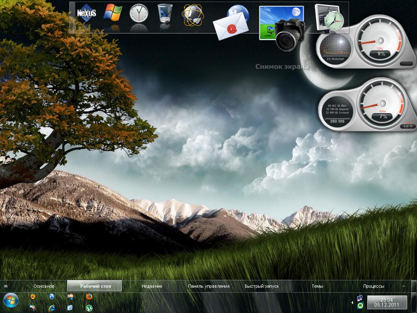Click the small readout pill on RAM meter

(408, 126)
